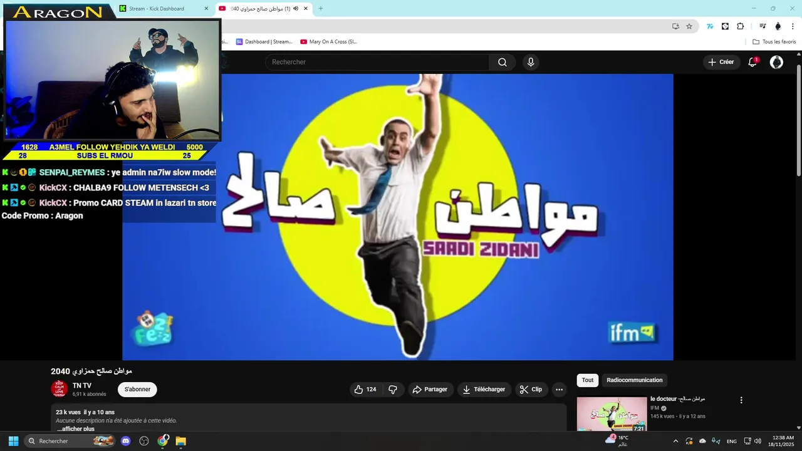
Task: Open File Explorer from taskbar
Action: (x=181, y=441)
